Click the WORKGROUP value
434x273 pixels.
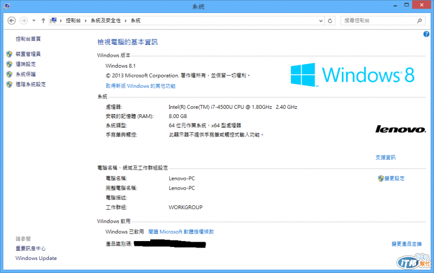point(186,207)
